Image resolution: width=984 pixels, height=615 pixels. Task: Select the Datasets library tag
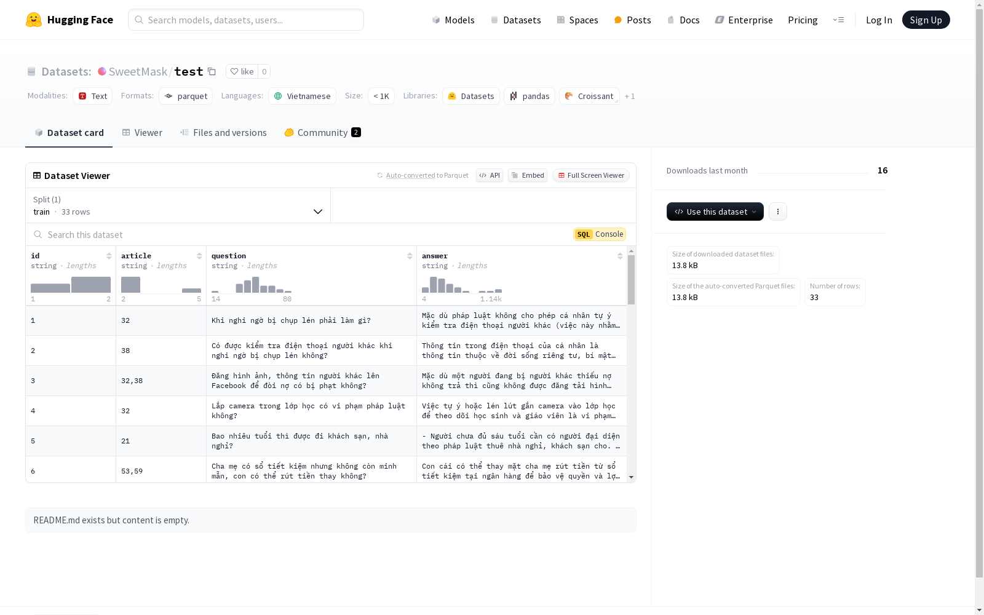click(x=471, y=96)
